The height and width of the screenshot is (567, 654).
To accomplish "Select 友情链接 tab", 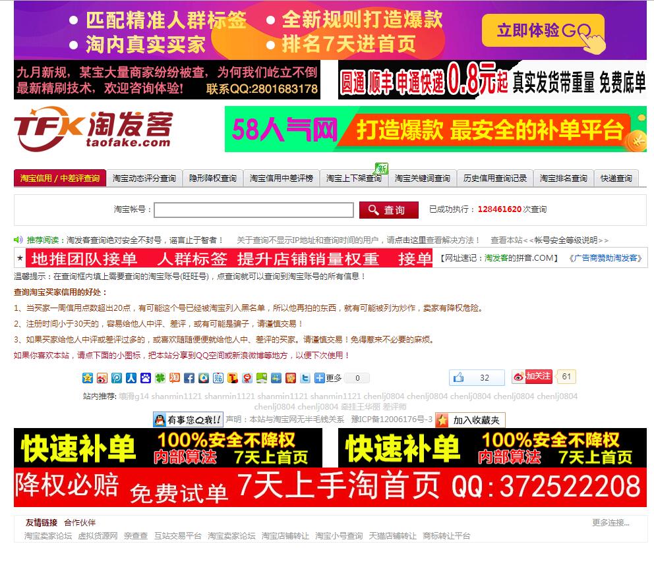I will click(x=42, y=522).
